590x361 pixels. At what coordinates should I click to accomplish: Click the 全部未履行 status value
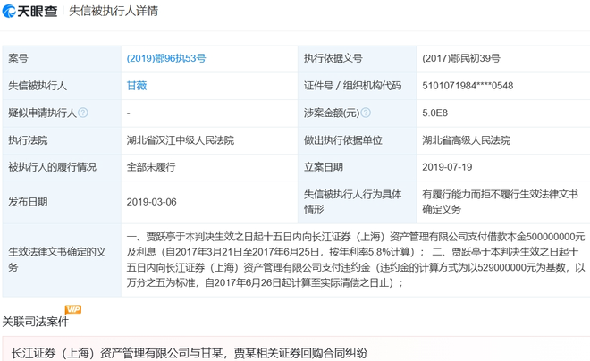click(x=150, y=167)
